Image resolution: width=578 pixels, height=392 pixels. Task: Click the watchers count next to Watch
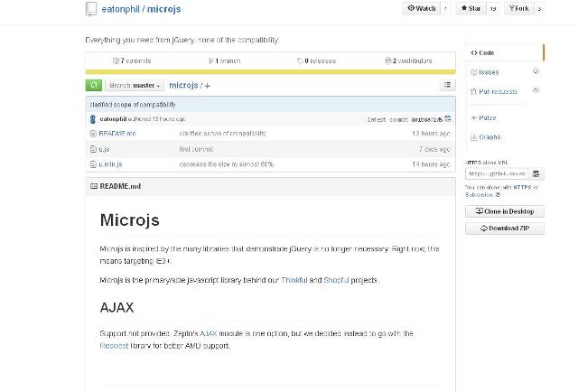[x=445, y=8]
